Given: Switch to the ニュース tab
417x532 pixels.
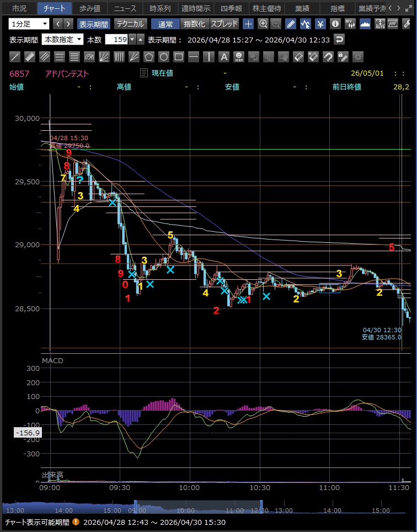Looking at the screenshot, I should point(125,8).
